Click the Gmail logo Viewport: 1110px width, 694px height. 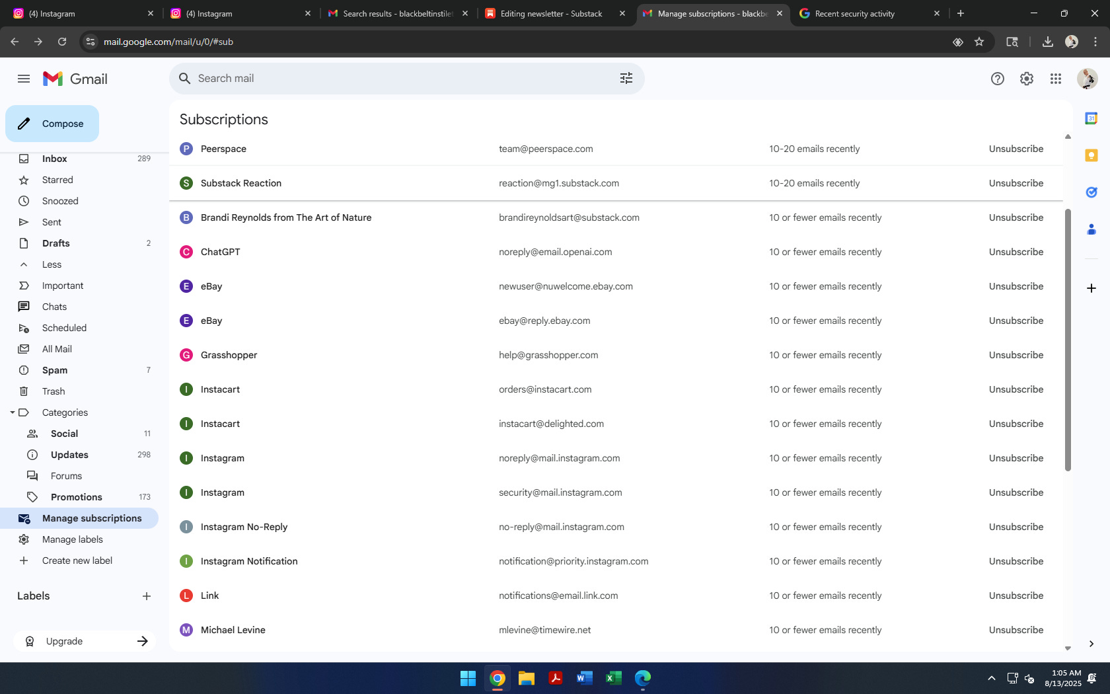(x=75, y=79)
